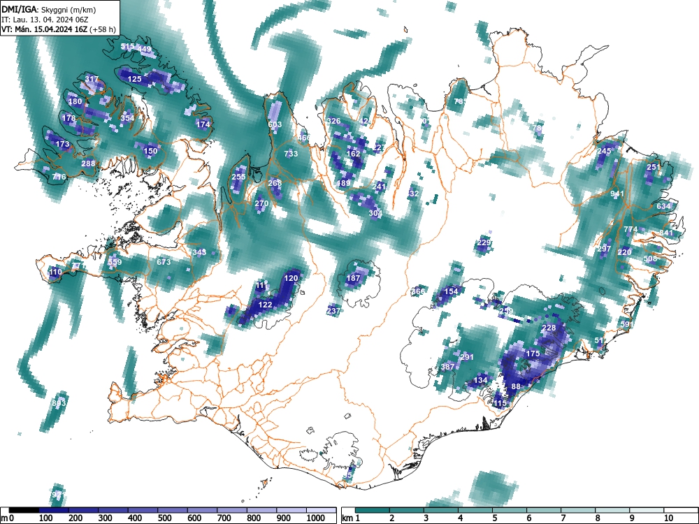This screenshot has height=524, width=699.
Task: Click the map value "673"
Action: tap(164, 262)
